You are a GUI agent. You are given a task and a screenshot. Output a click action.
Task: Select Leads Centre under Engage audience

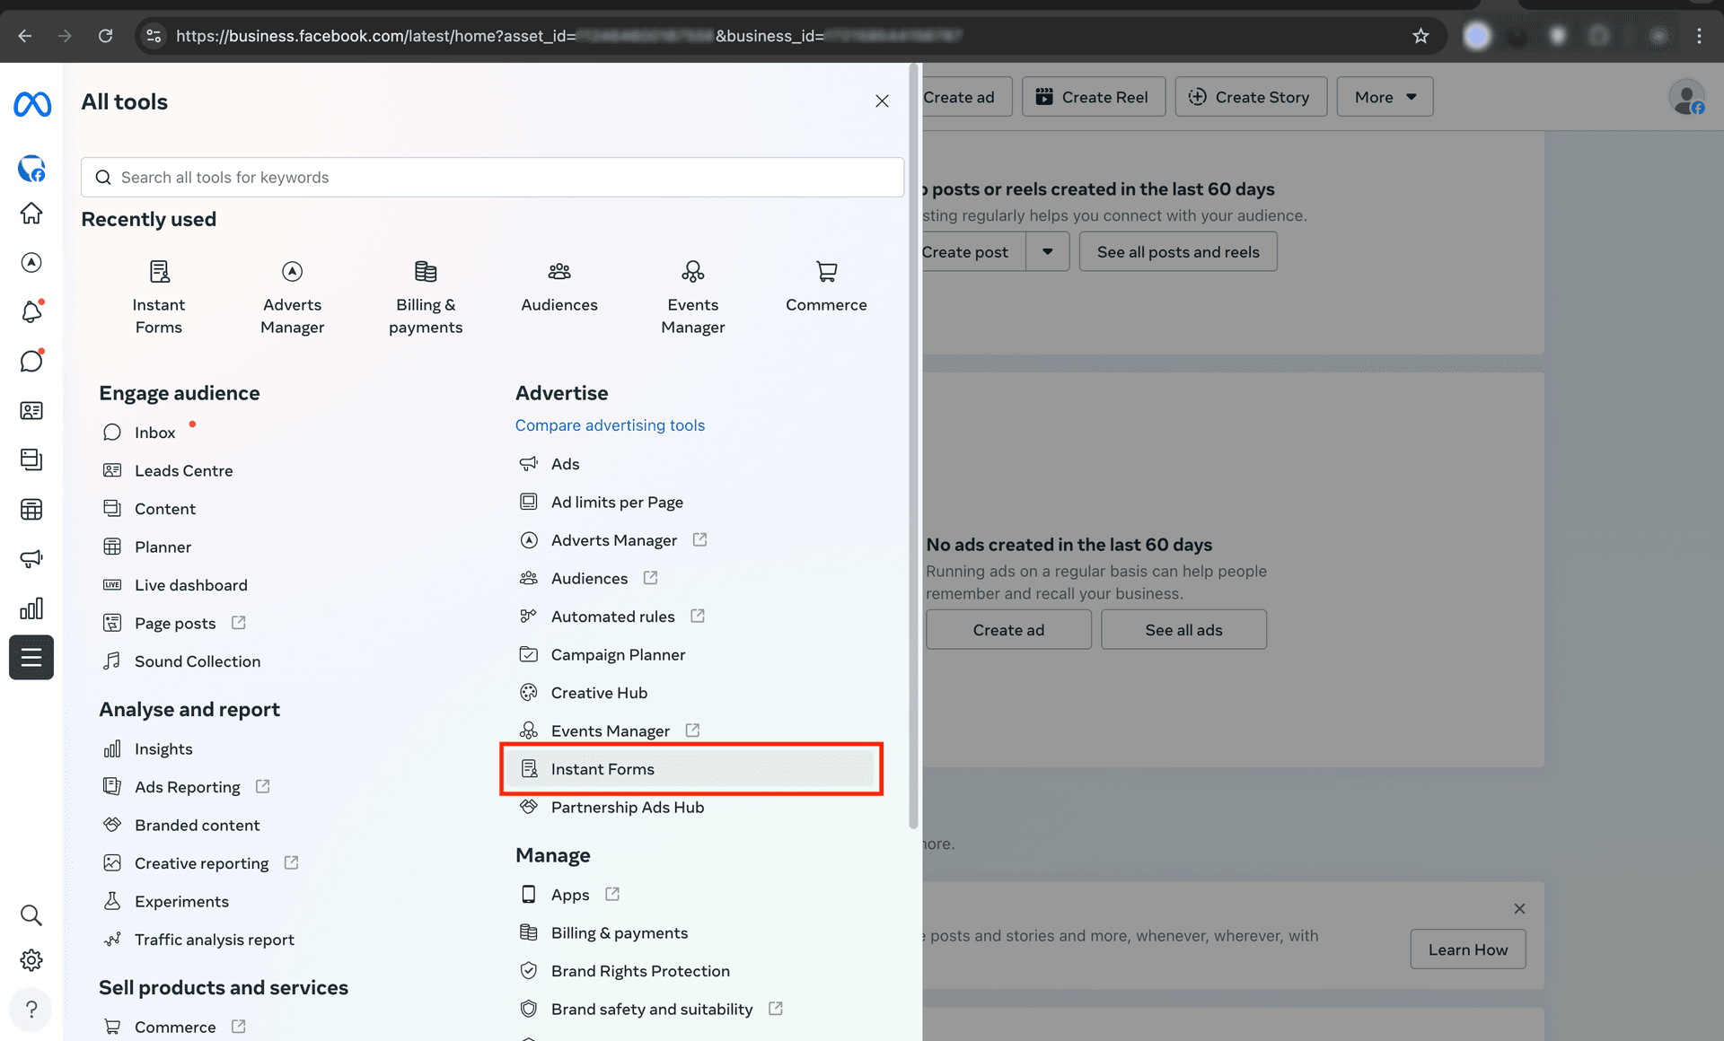tap(183, 470)
